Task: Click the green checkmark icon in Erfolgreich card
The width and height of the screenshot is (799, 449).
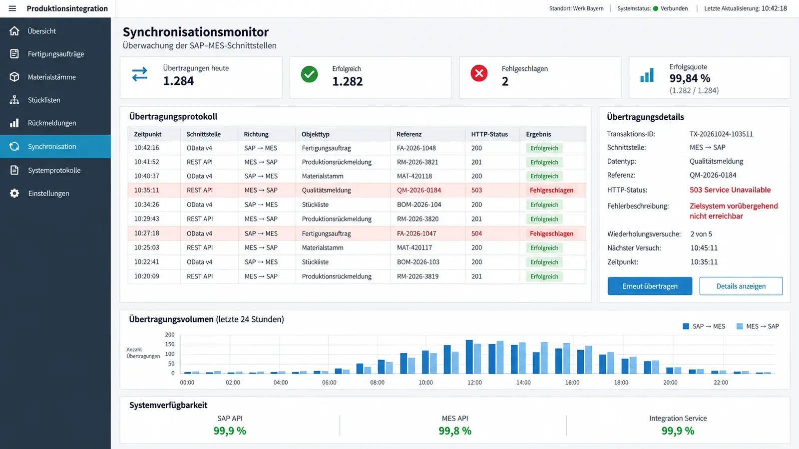Action: pyautogui.click(x=309, y=74)
